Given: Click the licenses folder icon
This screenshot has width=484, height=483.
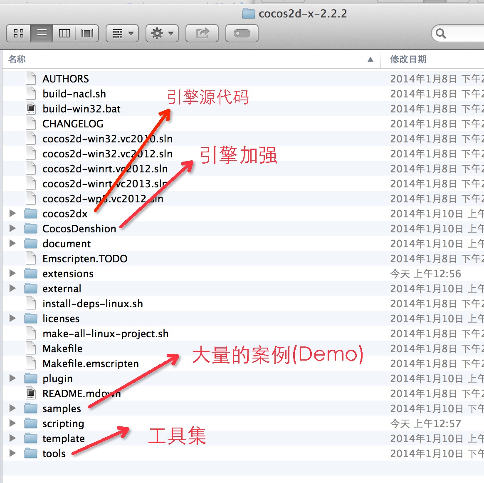Looking at the screenshot, I should 30,318.
